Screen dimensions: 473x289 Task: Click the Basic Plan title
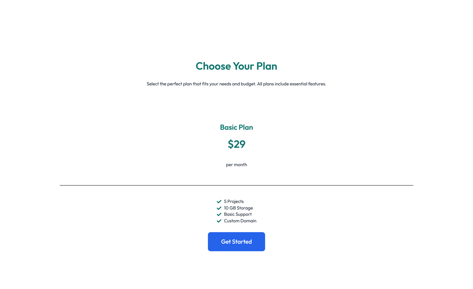pyautogui.click(x=236, y=127)
